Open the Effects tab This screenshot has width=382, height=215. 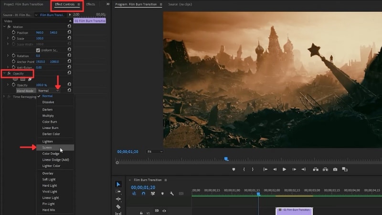point(90,4)
